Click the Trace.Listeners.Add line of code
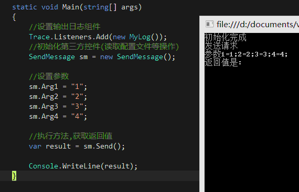The image size is (299, 192). click(98, 37)
